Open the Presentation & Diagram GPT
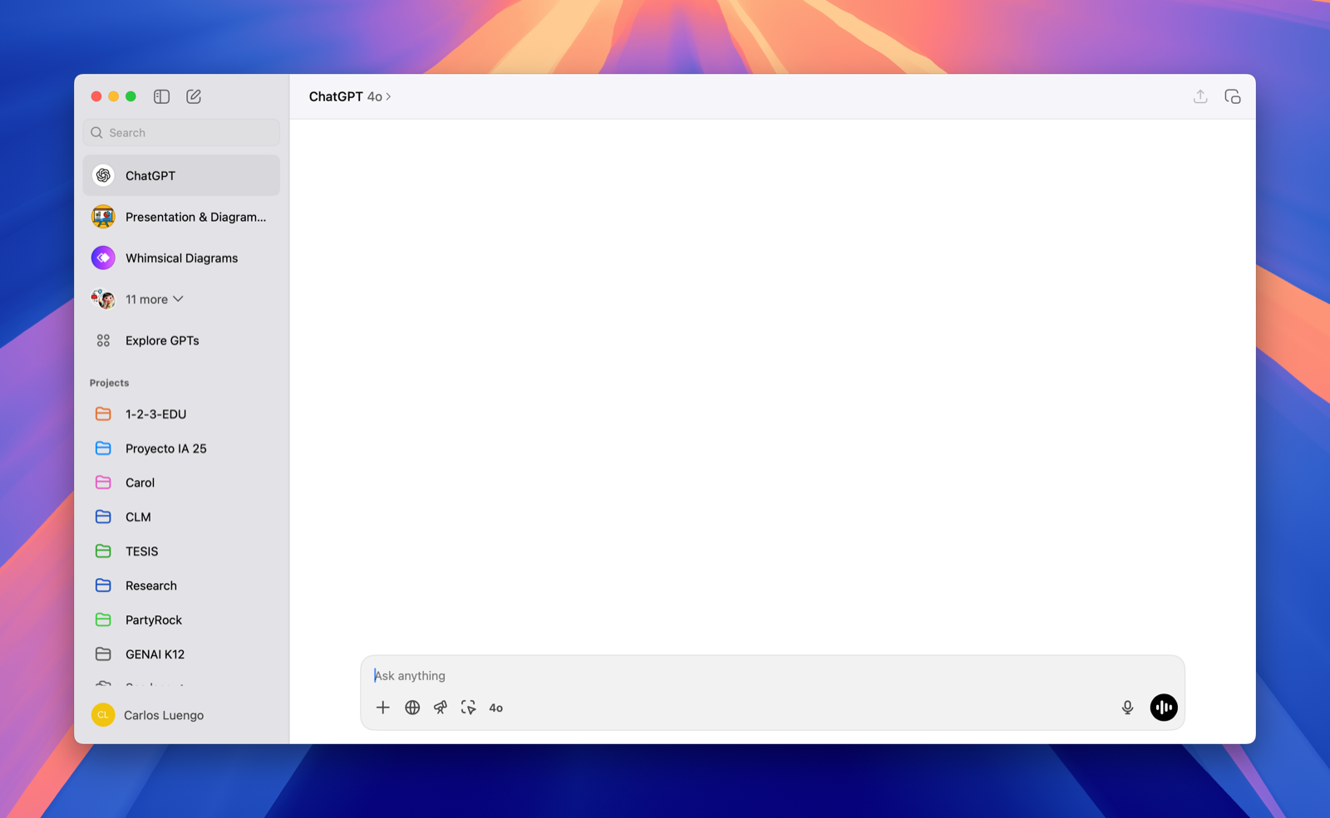Viewport: 1330px width, 818px height. [x=195, y=217]
